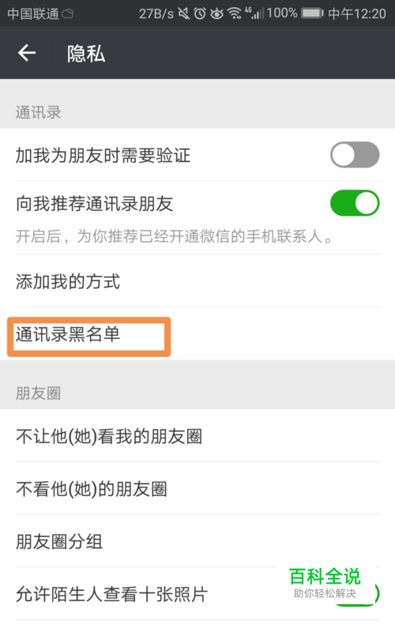Tap the eye comfort status icon

[x=216, y=14]
